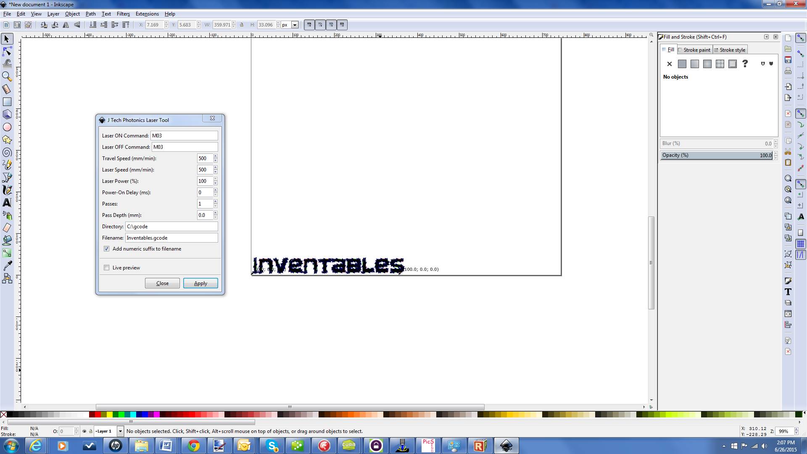Pick the 3D box tool

pyautogui.click(x=7, y=114)
